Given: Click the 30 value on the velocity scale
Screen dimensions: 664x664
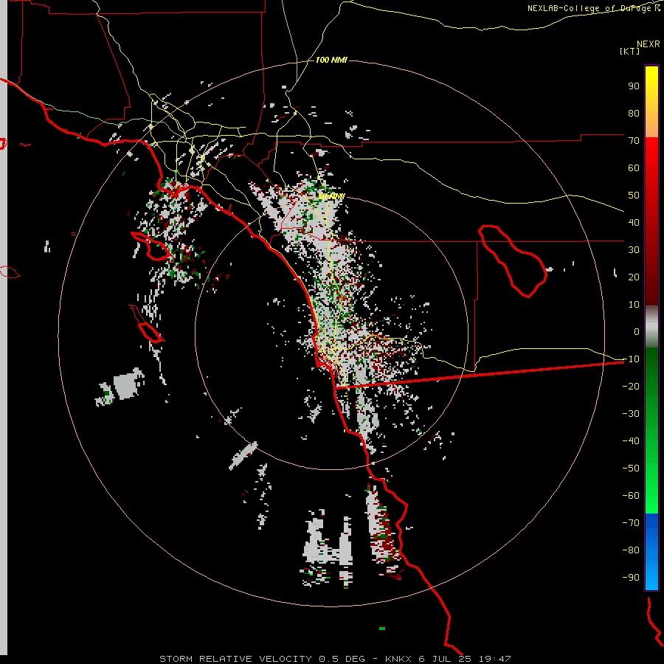Looking at the screenshot, I should coord(634,250).
